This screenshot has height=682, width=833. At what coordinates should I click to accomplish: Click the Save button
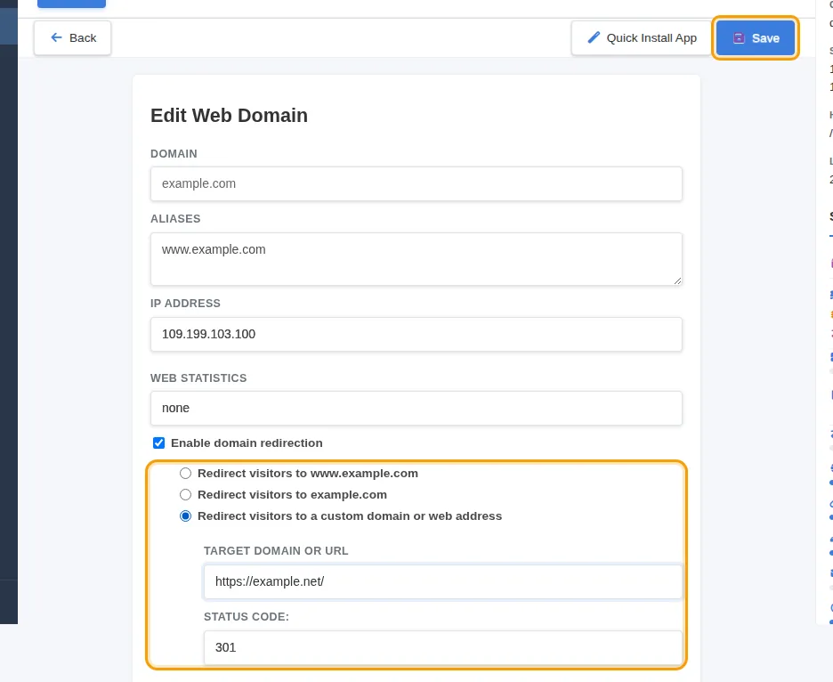point(755,37)
